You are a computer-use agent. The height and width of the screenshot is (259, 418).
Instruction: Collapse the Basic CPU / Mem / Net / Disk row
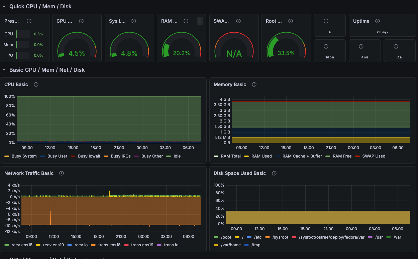coord(4,70)
